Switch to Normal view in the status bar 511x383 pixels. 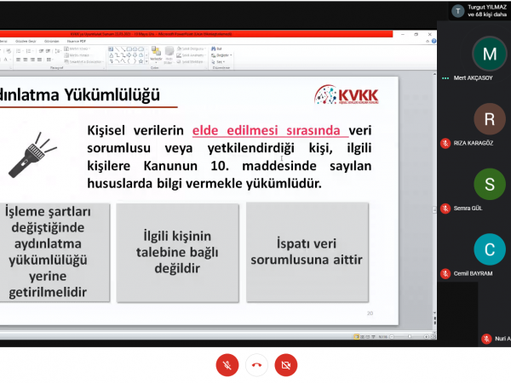click(x=357, y=337)
